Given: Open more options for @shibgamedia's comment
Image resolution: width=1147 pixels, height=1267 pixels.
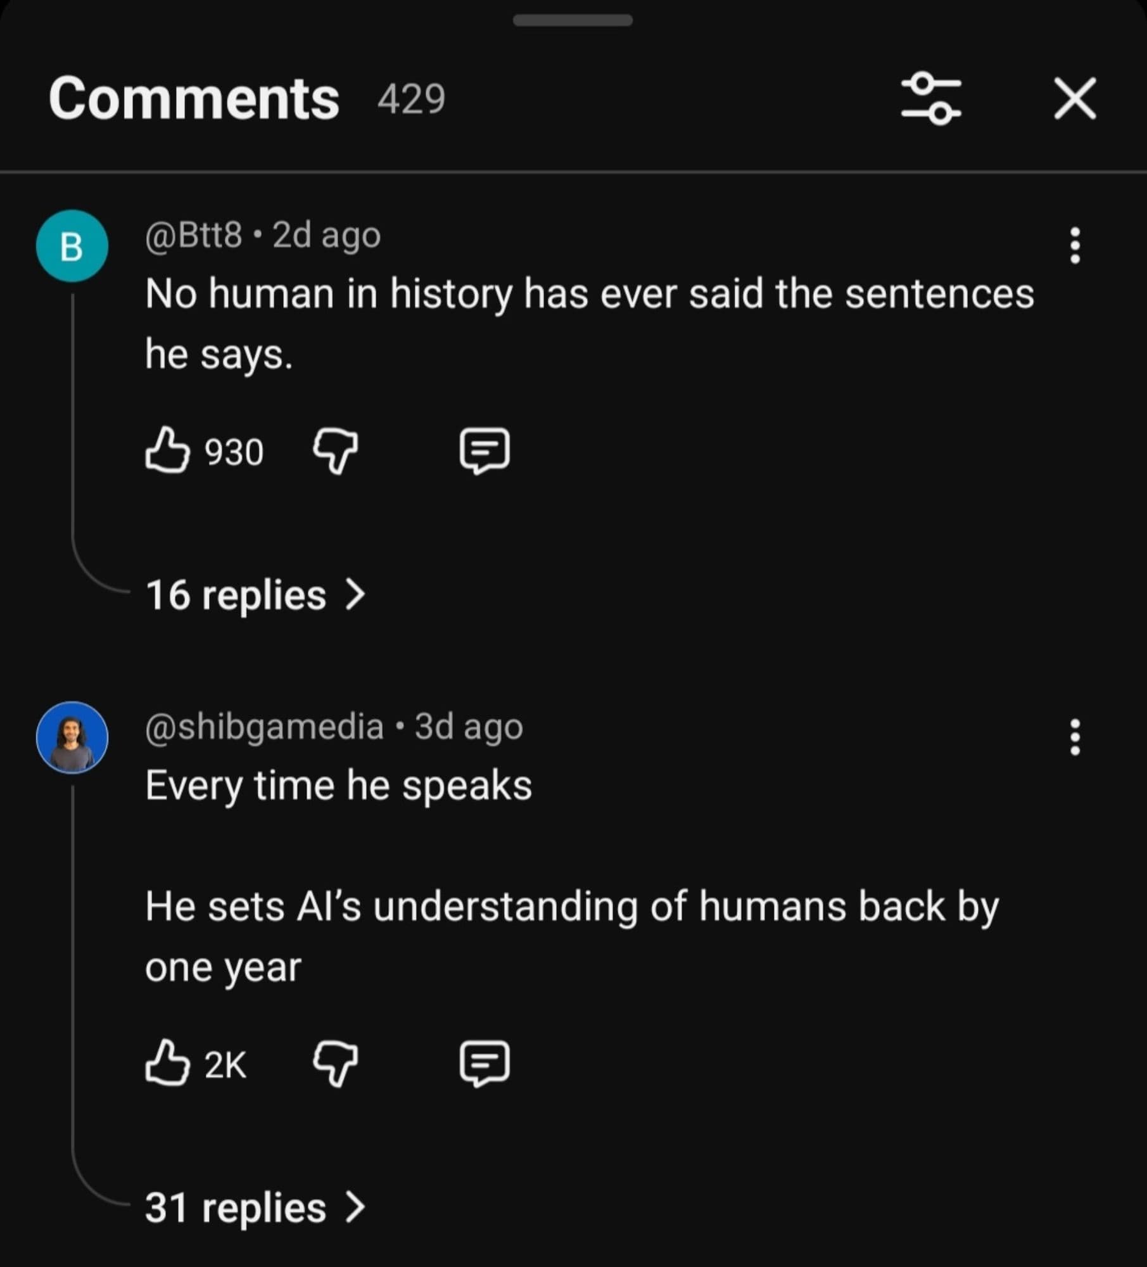Looking at the screenshot, I should [1074, 737].
